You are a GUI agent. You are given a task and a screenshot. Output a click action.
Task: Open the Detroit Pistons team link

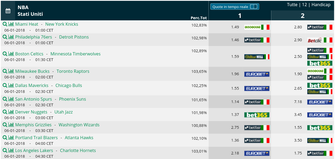[74, 37]
